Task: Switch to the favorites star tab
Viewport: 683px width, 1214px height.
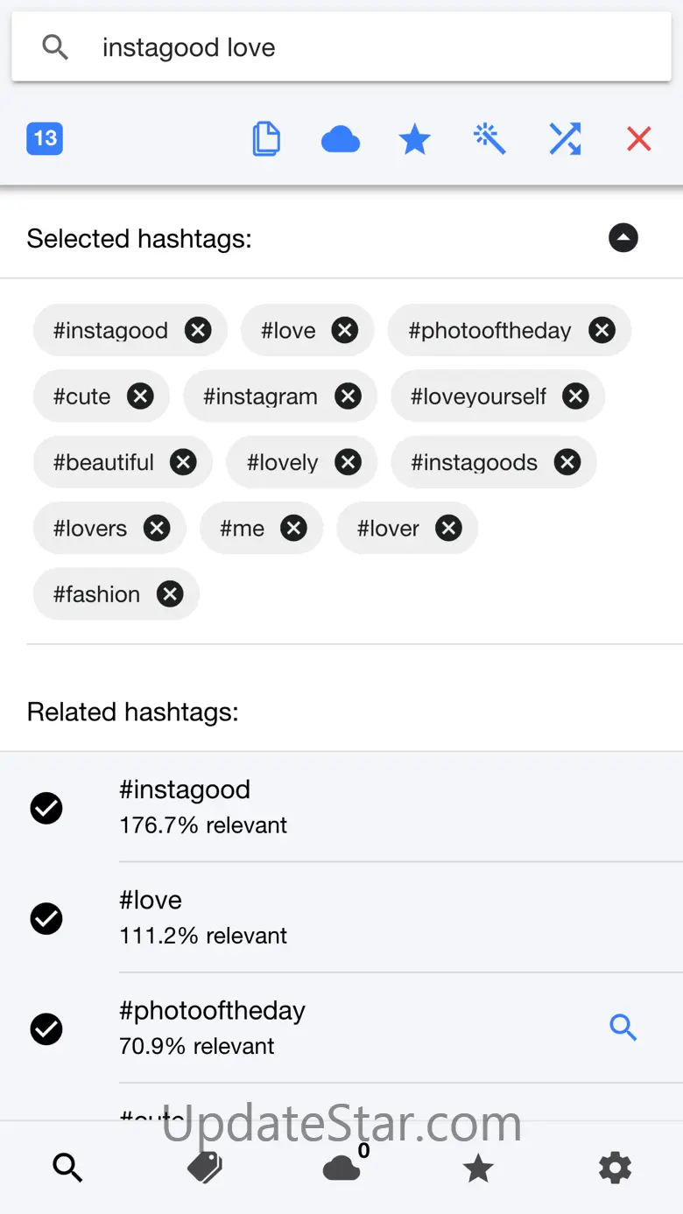Action: click(478, 1168)
